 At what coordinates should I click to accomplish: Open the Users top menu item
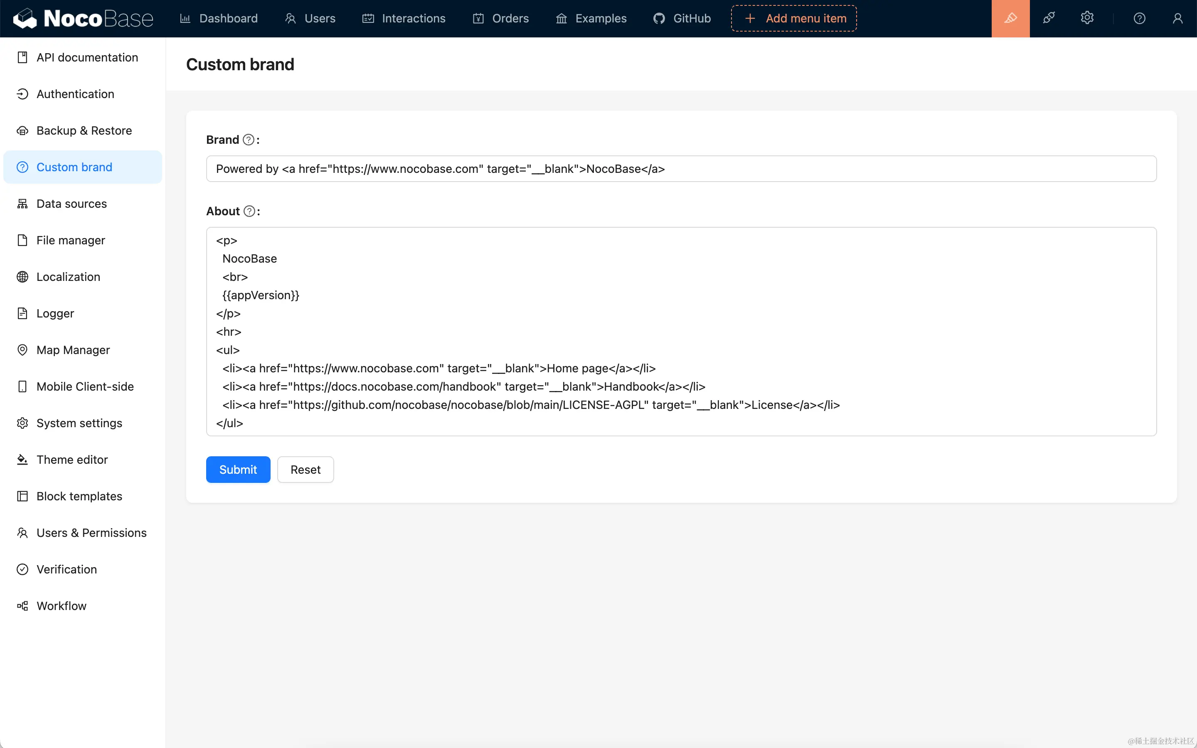(310, 19)
